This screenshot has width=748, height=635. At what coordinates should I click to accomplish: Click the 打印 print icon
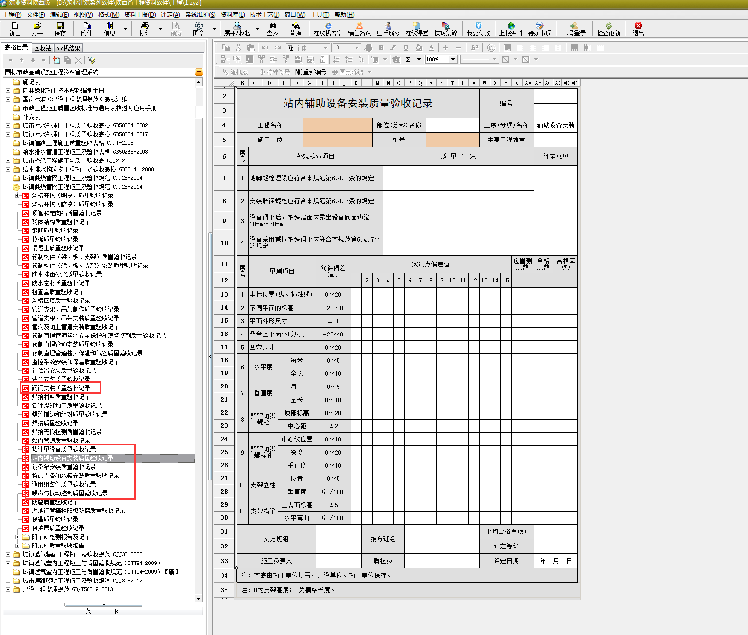point(144,29)
